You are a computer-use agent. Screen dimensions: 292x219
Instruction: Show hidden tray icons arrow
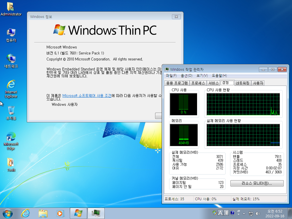(244, 213)
